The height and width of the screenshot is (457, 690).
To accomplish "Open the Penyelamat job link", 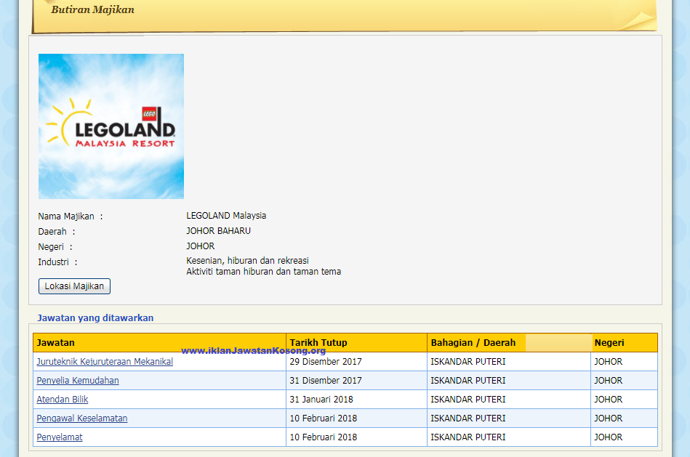I will [x=60, y=437].
